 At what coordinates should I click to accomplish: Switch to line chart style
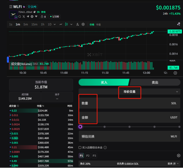click(x=61, y=24)
